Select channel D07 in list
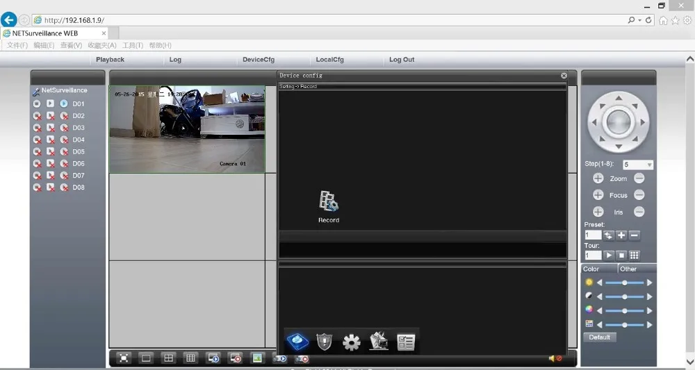The image size is (695, 370). pyautogui.click(x=79, y=175)
